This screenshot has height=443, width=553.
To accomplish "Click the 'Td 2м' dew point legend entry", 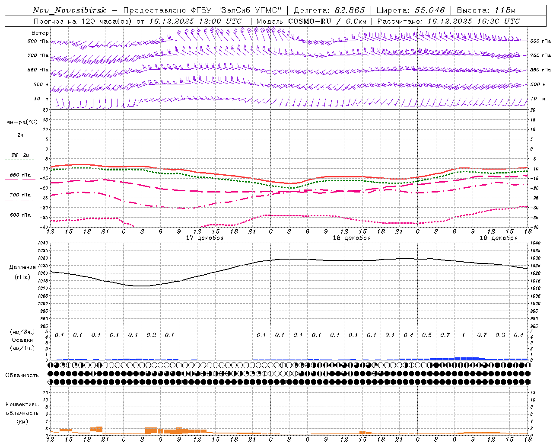I will point(20,155).
